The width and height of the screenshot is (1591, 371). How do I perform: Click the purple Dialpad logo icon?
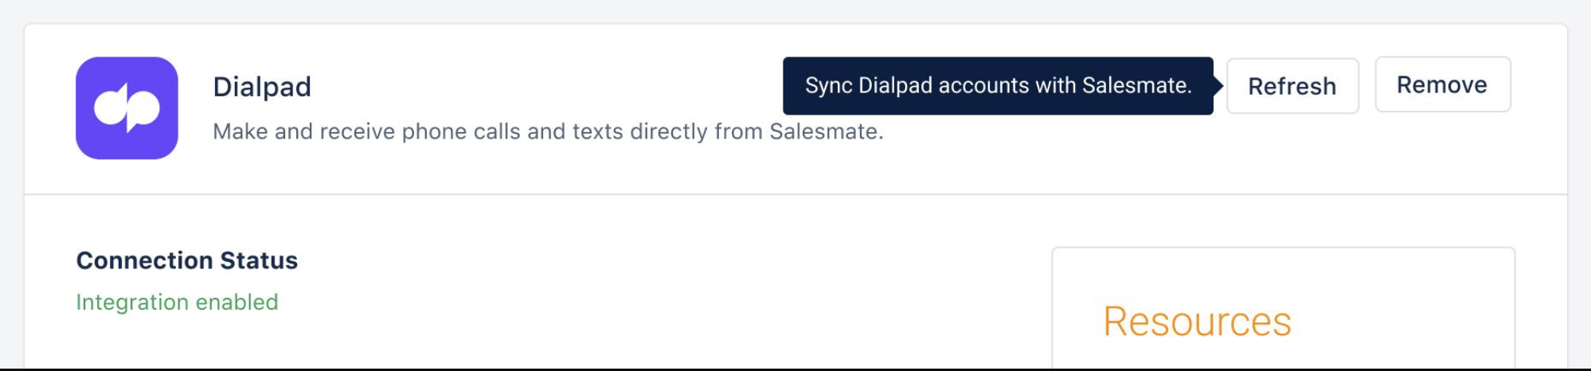pyautogui.click(x=127, y=107)
